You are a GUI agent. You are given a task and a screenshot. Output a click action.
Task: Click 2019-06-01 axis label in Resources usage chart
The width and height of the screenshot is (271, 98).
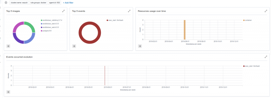coord(185,41)
